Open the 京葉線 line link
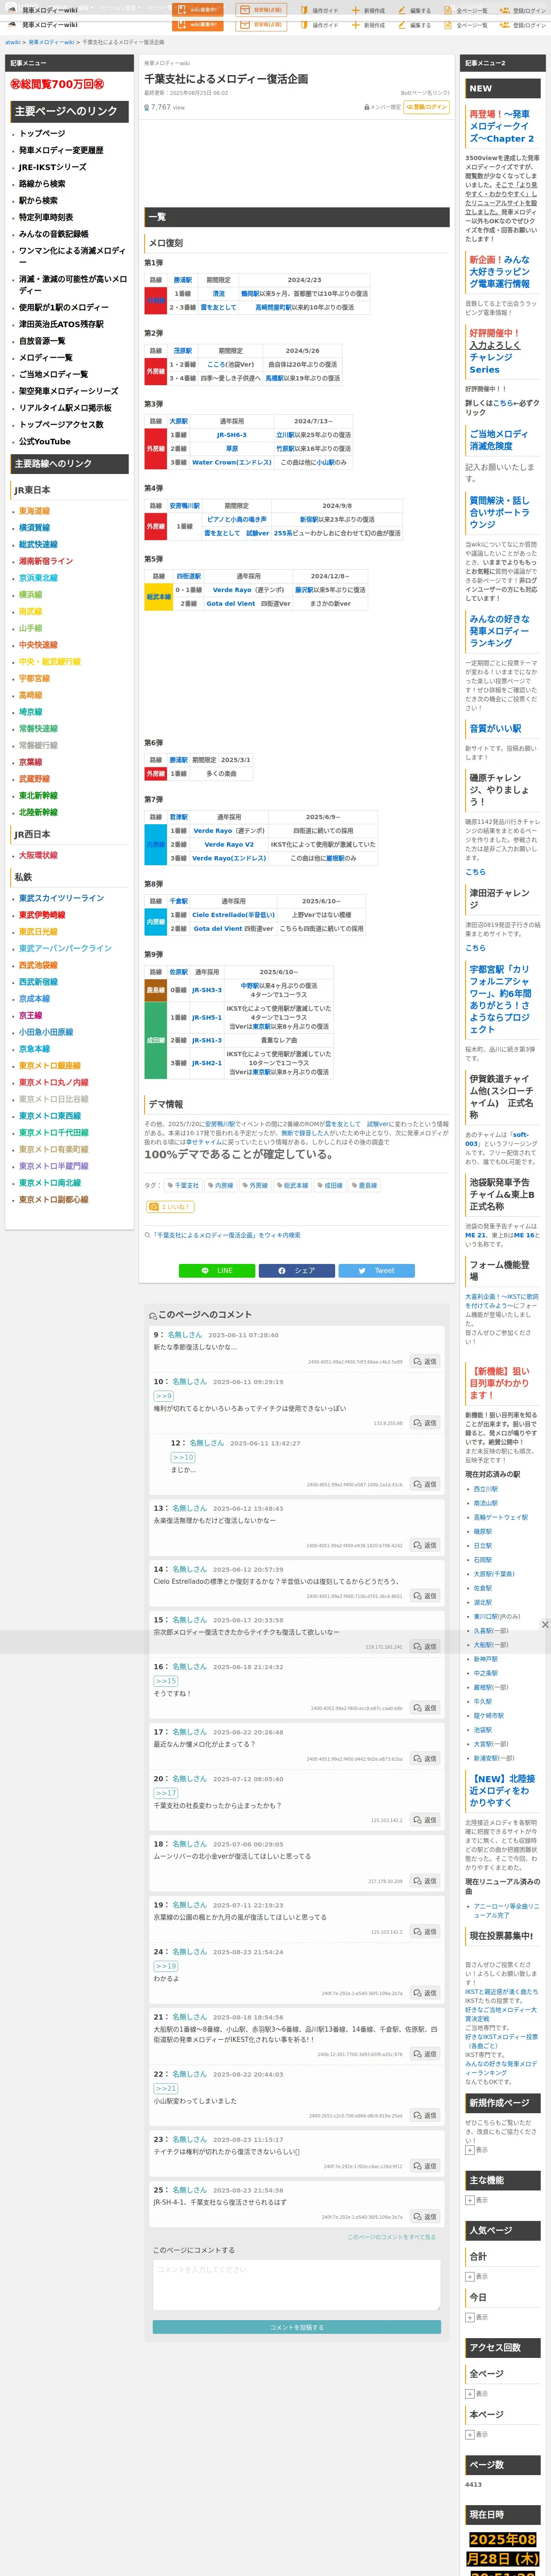Image resolution: width=551 pixels, height=2576 pixels. [30, 762]
